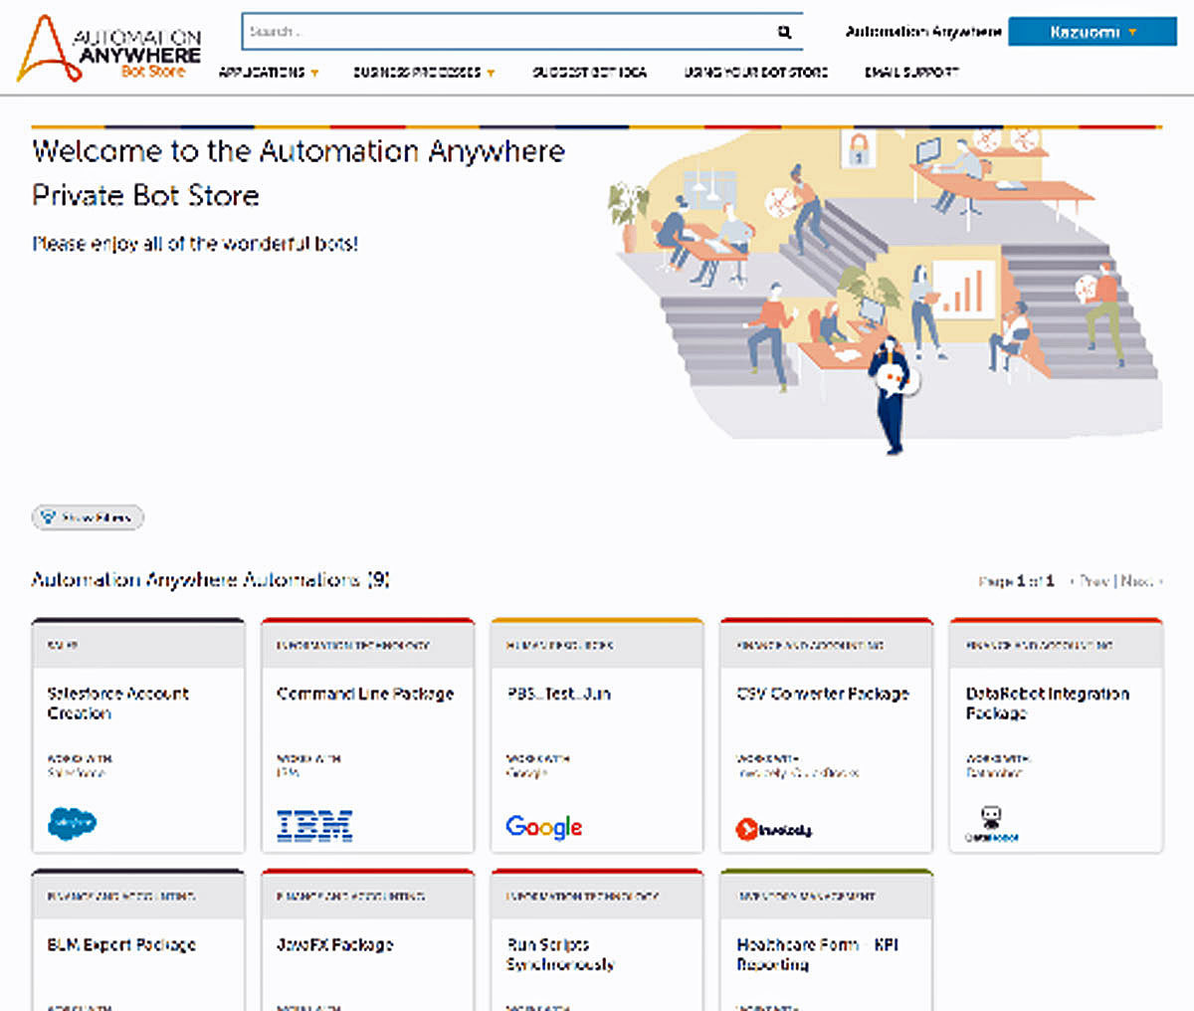Open Using Your Bot Store menu item
This screenshot has height=1011, width=1194.
click(755, 73)
